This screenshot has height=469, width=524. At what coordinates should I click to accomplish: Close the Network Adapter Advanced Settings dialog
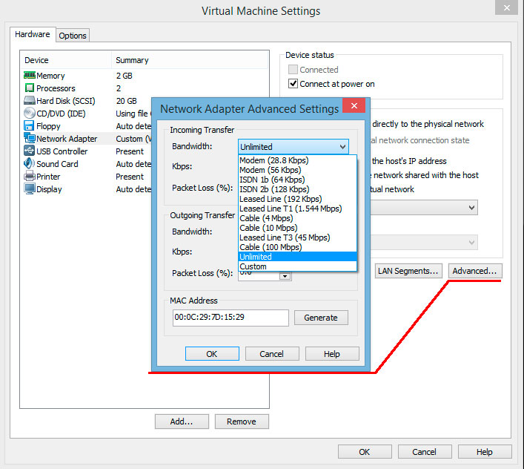[x=354, y=105]
